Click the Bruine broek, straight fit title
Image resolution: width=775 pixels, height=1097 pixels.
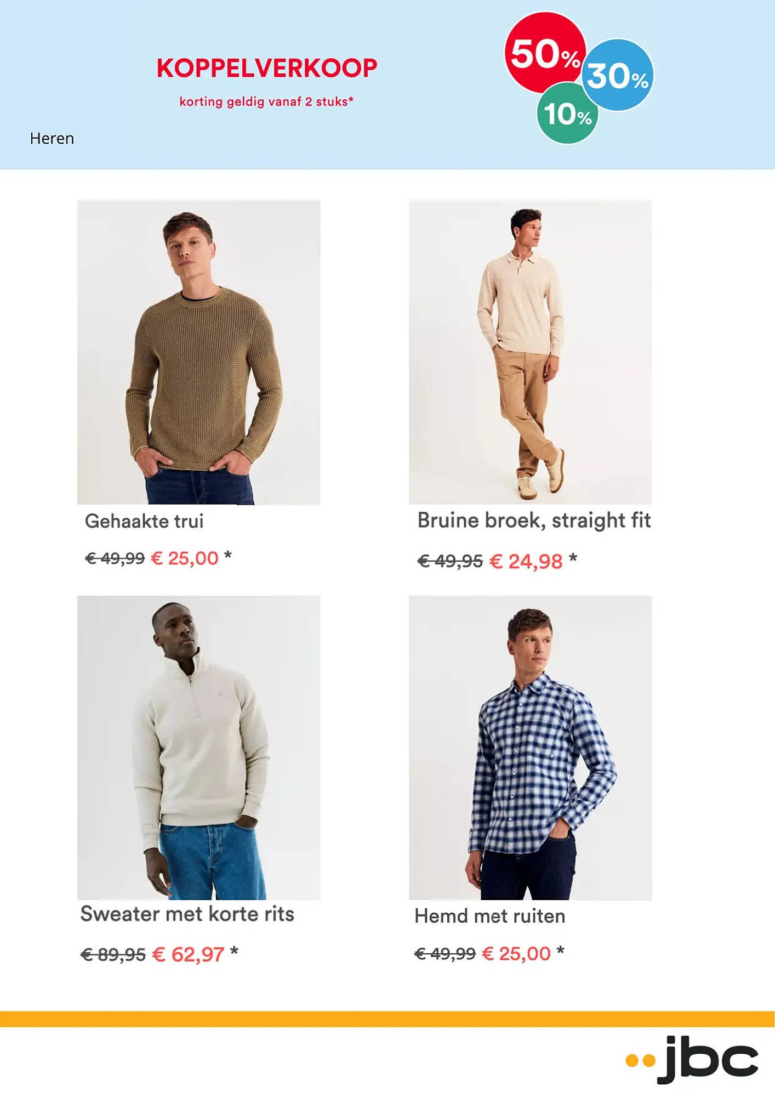click(534, 521)
